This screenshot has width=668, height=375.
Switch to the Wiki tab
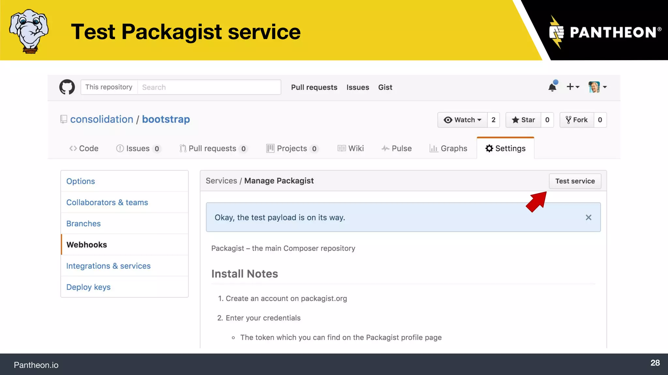(x=351, y=148)
